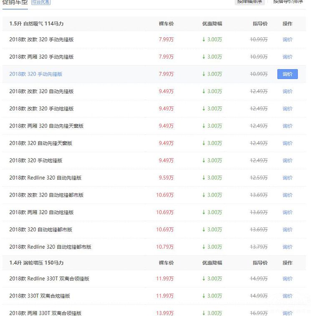Click the 综合优惠 tag
Screen dimensions: 313x316
pos(41,2)
